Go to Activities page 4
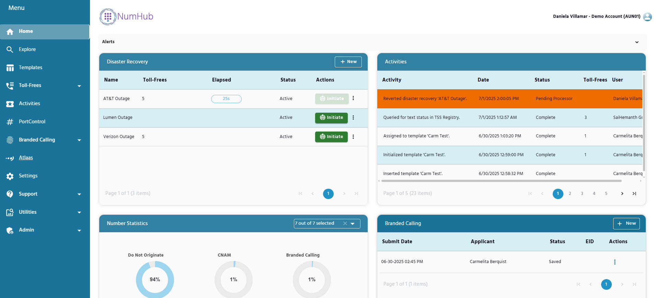 click(594, 194)
